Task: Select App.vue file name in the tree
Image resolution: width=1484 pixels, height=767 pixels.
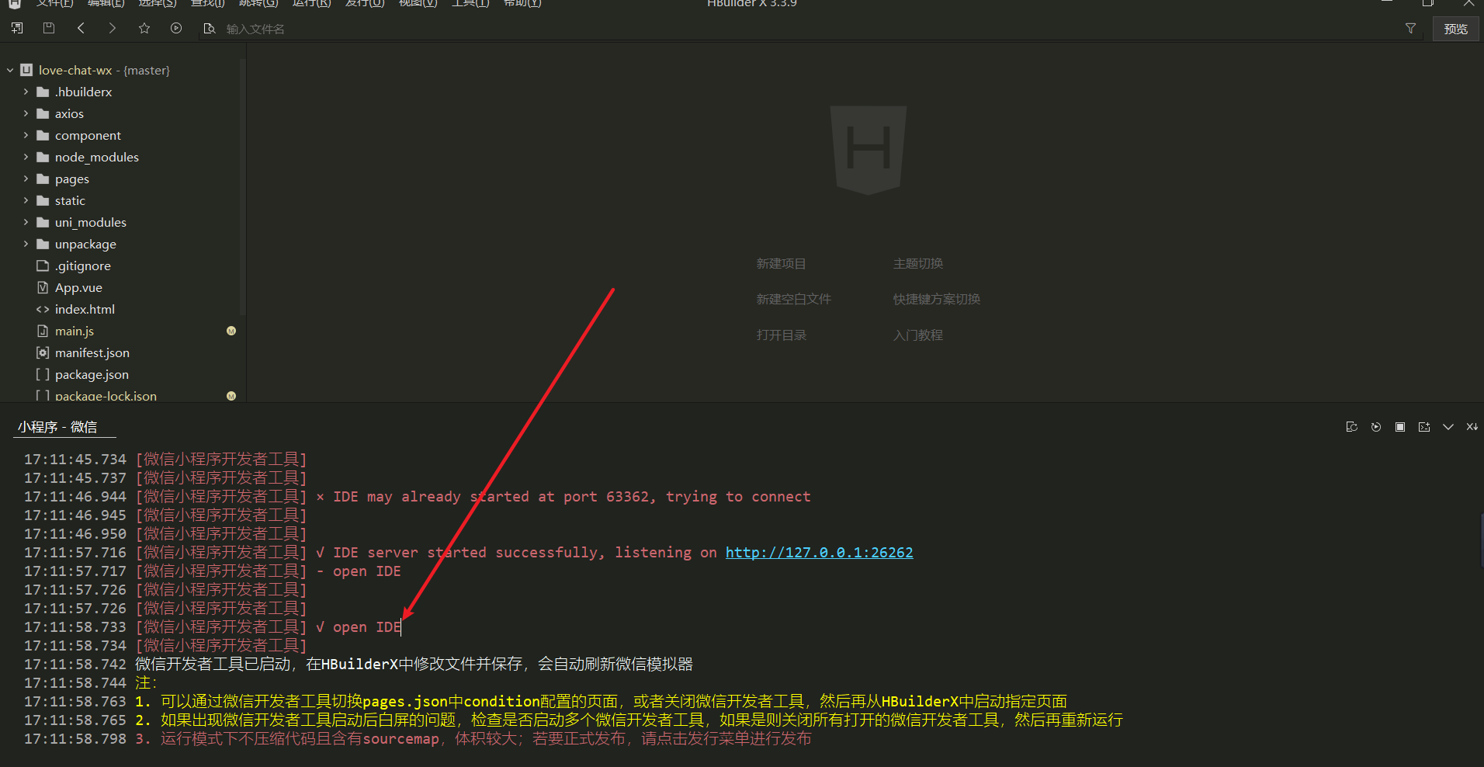Action: pyautogui.click(x=78, y=287)
